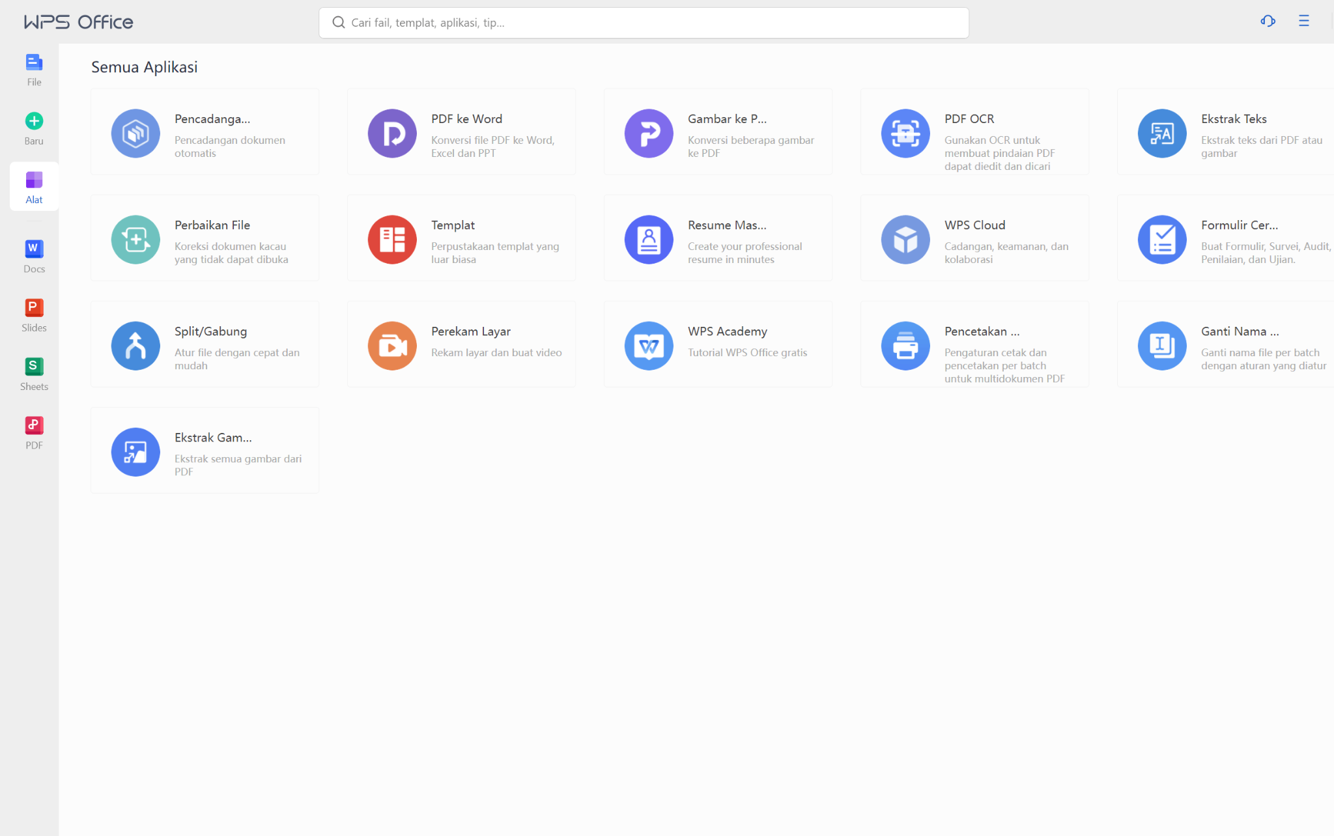Launch the Perbaikan File repair tool
The height and width of the screenshot is (836, 1334).
[x=204, y=238]
